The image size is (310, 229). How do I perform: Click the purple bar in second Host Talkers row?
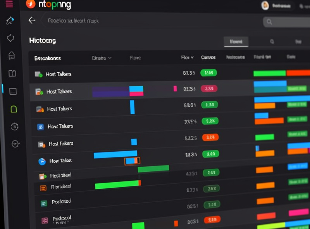point(111,92)
